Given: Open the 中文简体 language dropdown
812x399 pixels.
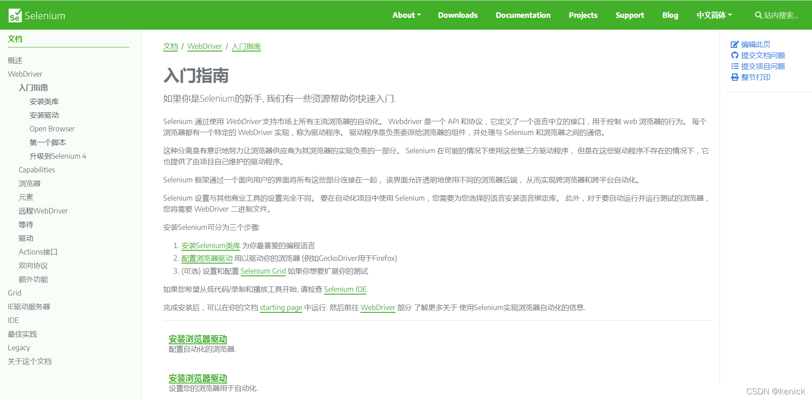Looking at the screenshot, I should click(714, 15).
